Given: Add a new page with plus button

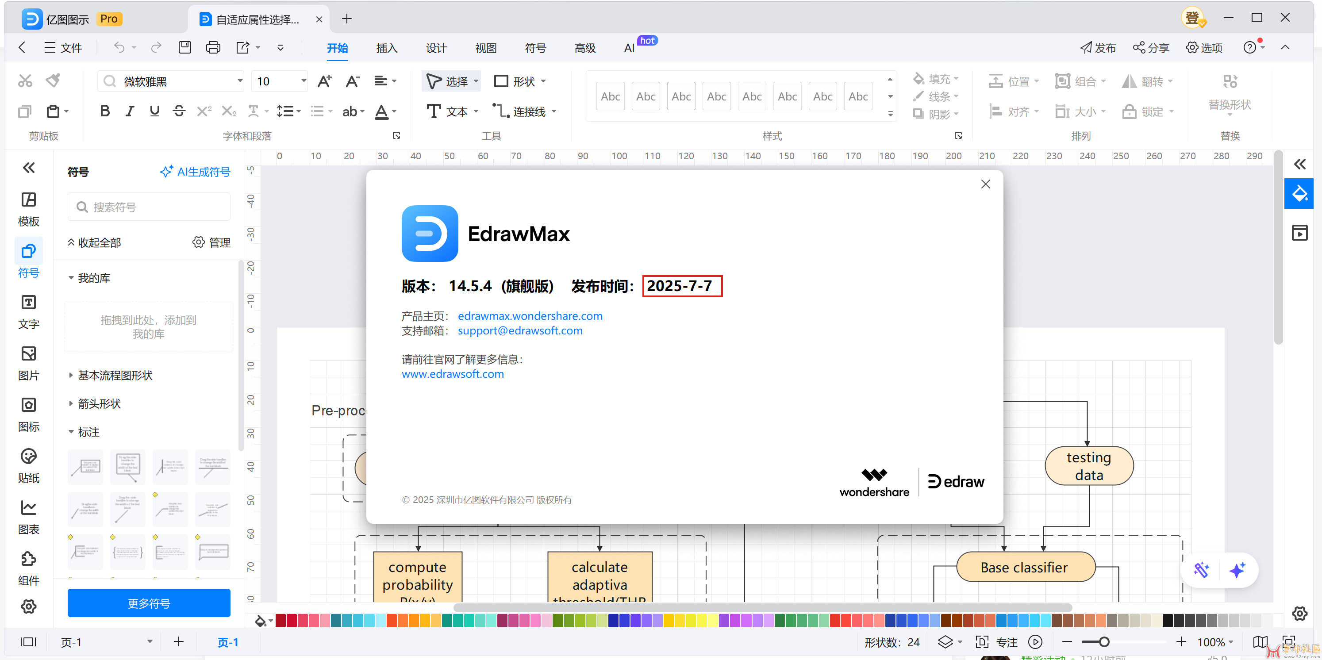Looking at the screenshot, I should click(x=179, y=641).
